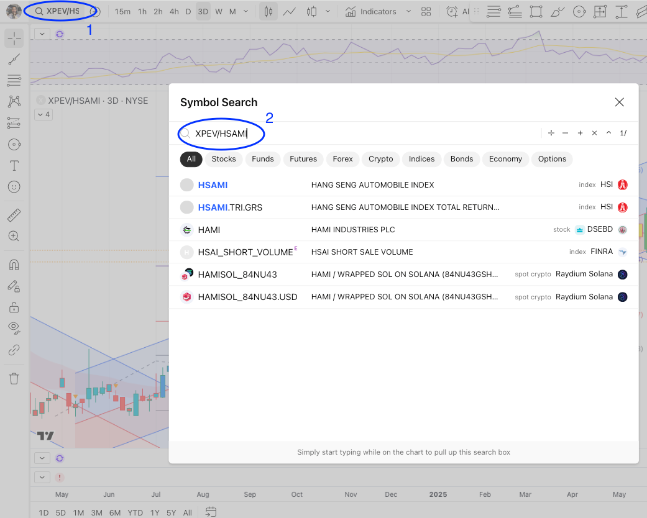Filter results by Futures
Viewport: 647px width, 518px height.
point(303,159)
